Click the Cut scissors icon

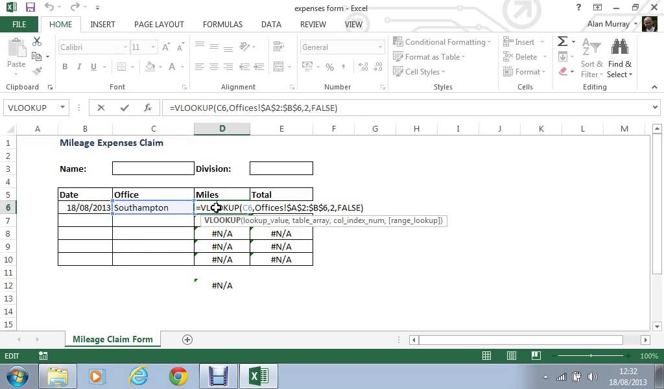[x=37, y=41]
